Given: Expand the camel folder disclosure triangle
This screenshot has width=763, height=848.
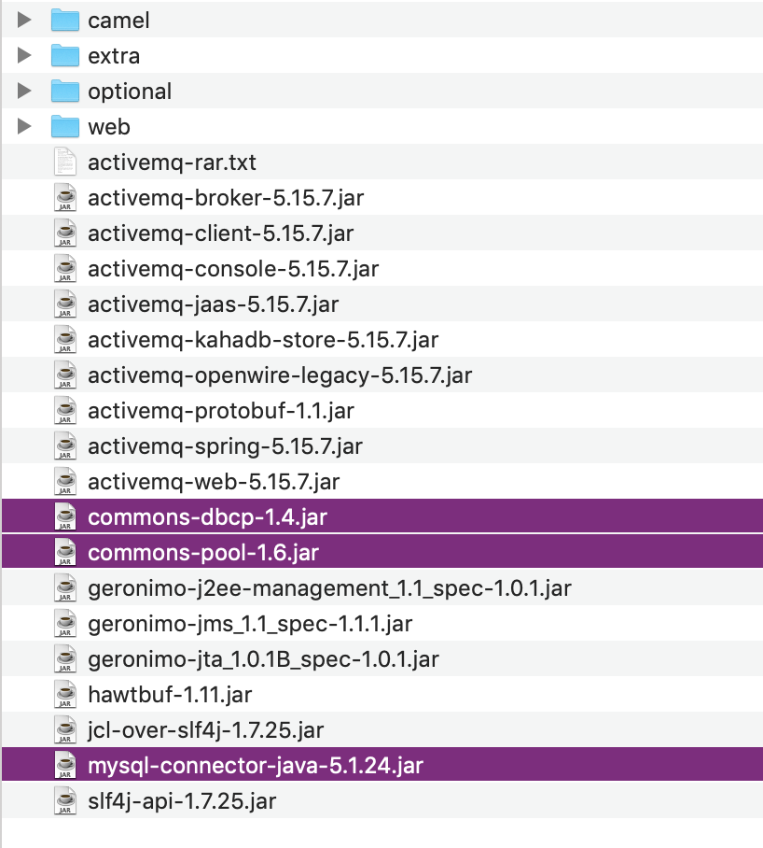Looking at the screenshot, I should coord(23,20).
